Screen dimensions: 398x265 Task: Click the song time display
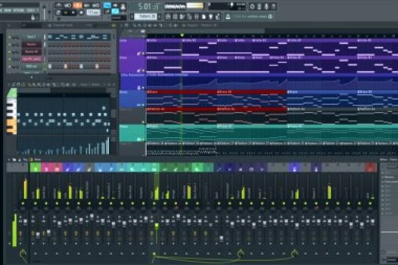pos(146,6)
